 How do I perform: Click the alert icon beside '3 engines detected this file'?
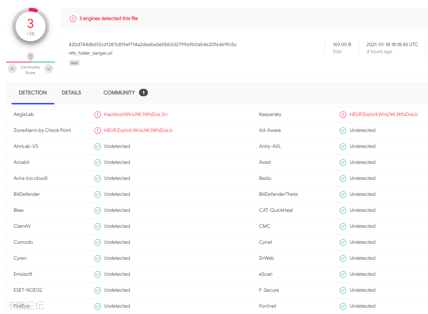[x=73, y=18]
